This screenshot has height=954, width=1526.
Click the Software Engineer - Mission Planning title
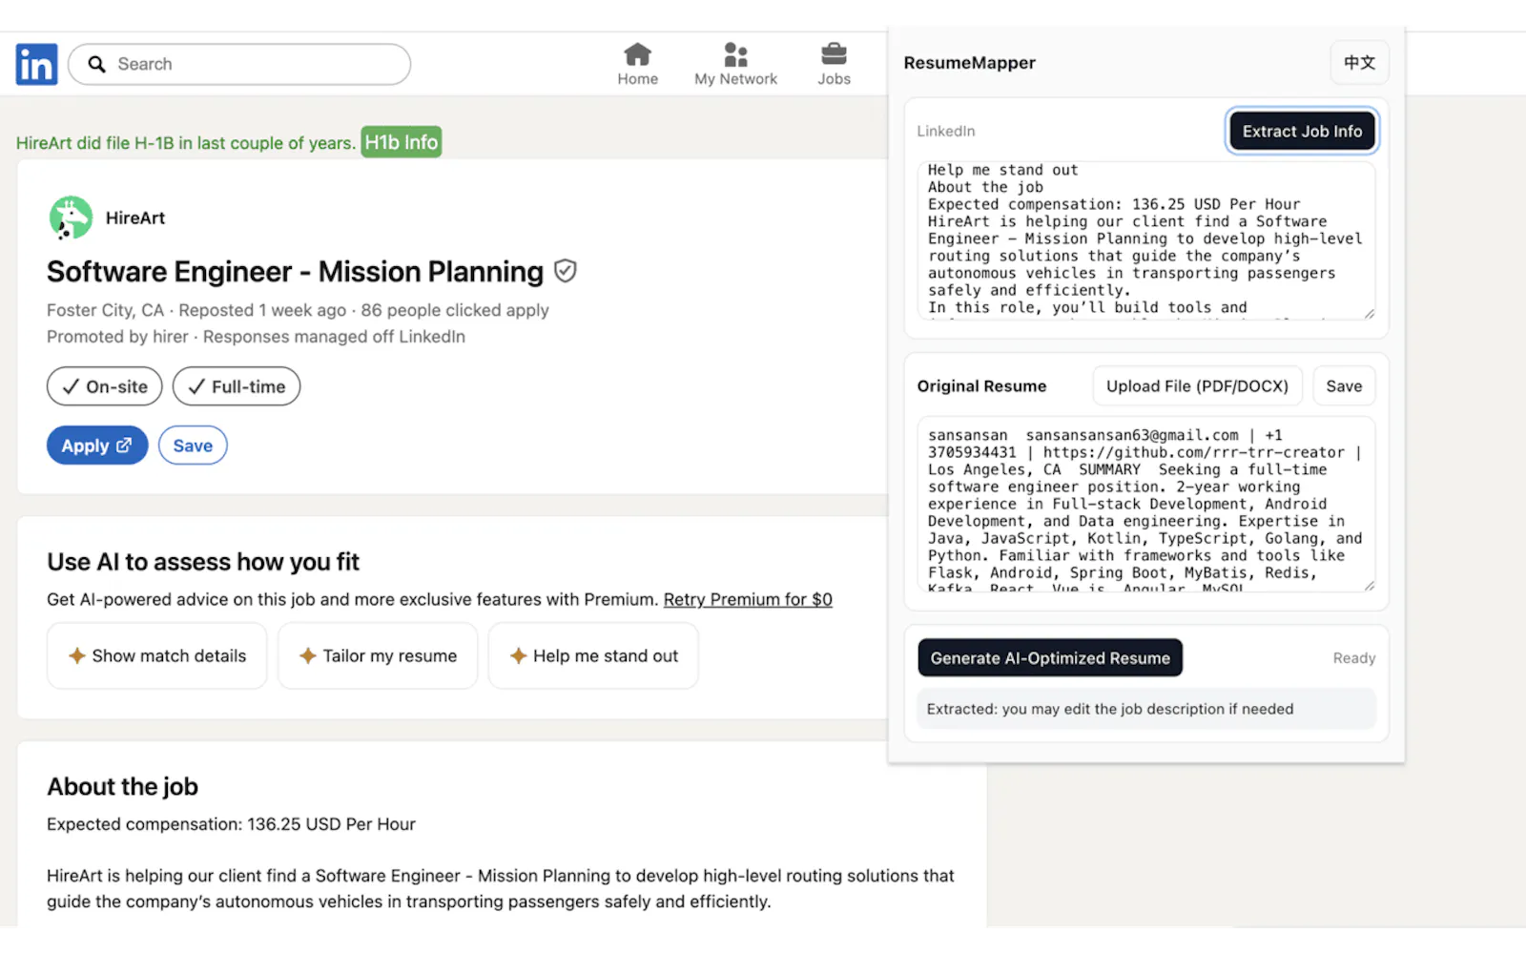[295, 272]
